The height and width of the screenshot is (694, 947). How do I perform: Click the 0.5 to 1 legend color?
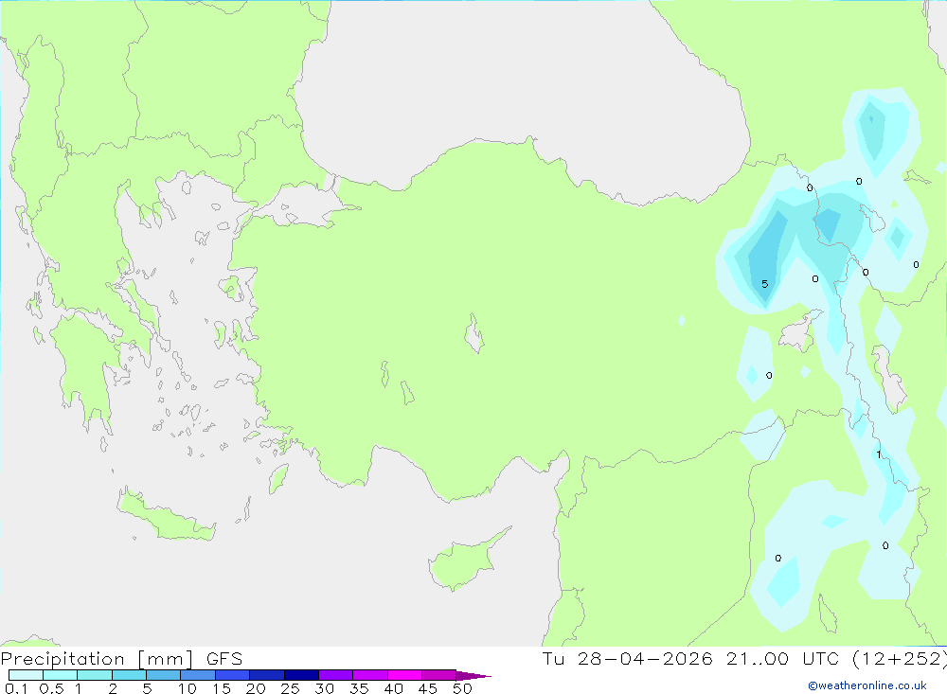[x=61, y=675]
